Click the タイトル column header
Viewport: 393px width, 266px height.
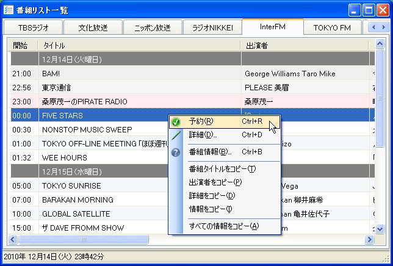(140, 46)
